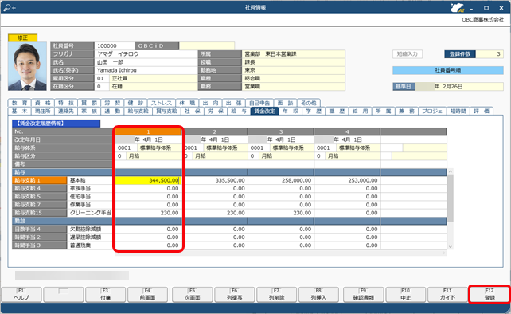
Task: Open the 給与支給 tab
Action: (x=138, y=111)
